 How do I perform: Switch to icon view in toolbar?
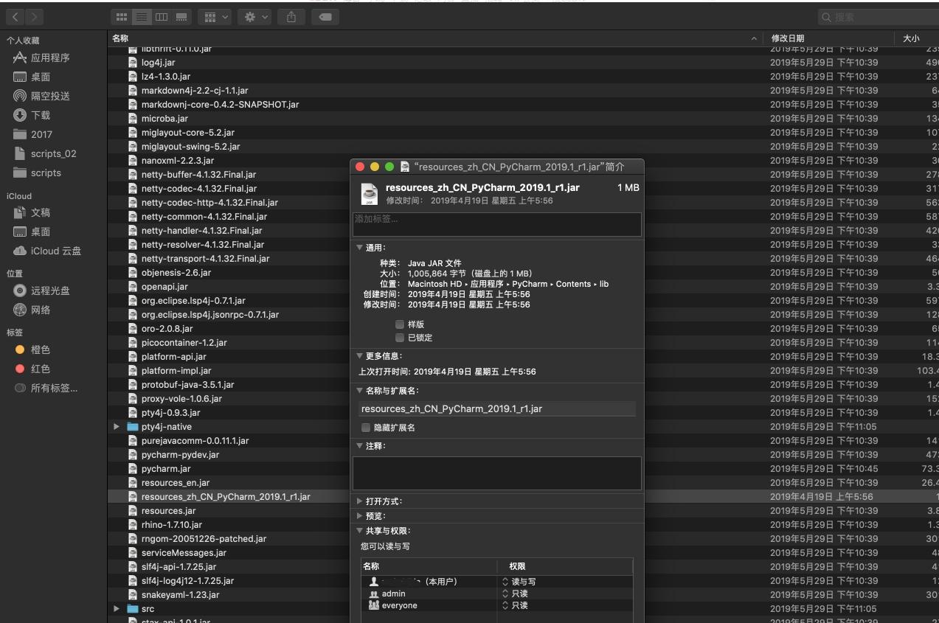(x=122, y=16)
